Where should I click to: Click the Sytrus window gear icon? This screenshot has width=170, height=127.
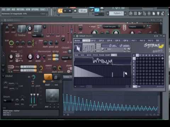[x=77, y=36]
